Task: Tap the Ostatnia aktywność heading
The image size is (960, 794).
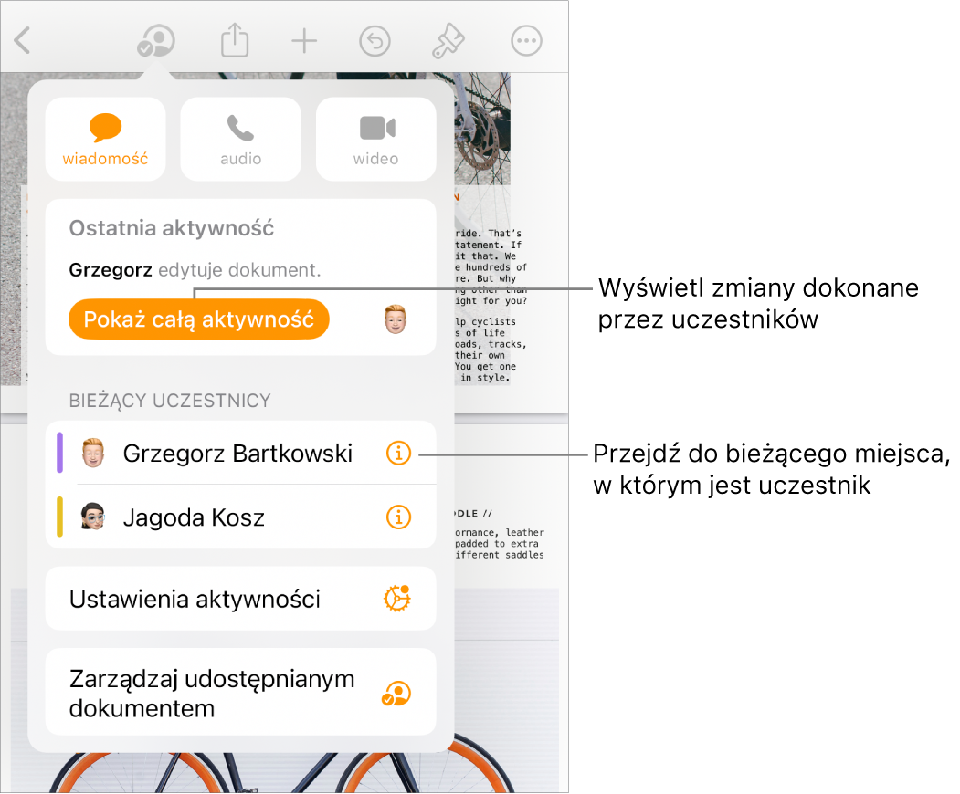Action: pos(172,228)
